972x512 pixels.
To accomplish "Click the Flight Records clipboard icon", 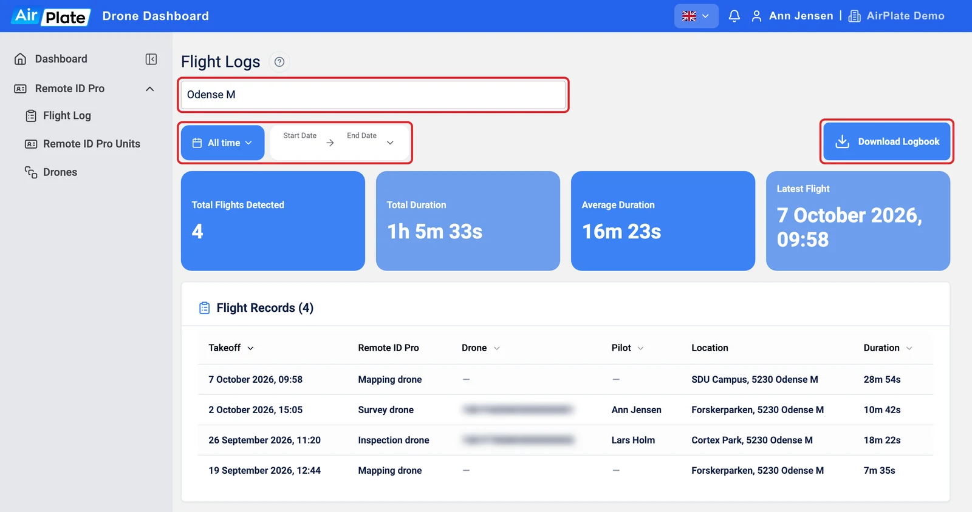I will [x=205, y=308].
